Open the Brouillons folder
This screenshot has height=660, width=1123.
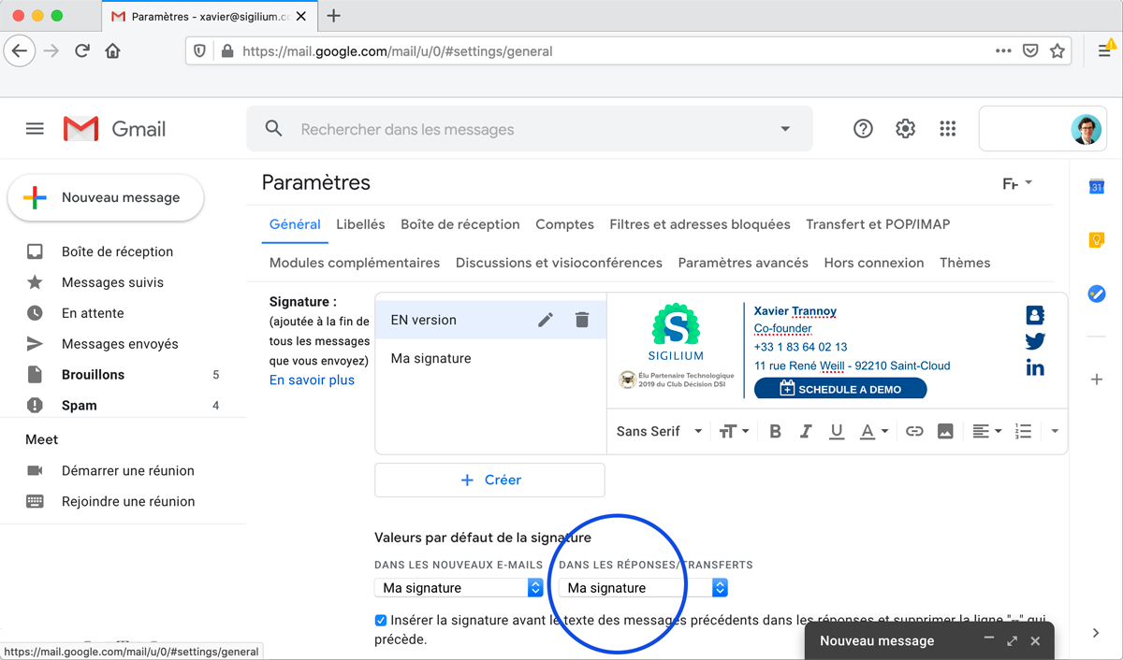pyautogui.click(x=93, y=375)
